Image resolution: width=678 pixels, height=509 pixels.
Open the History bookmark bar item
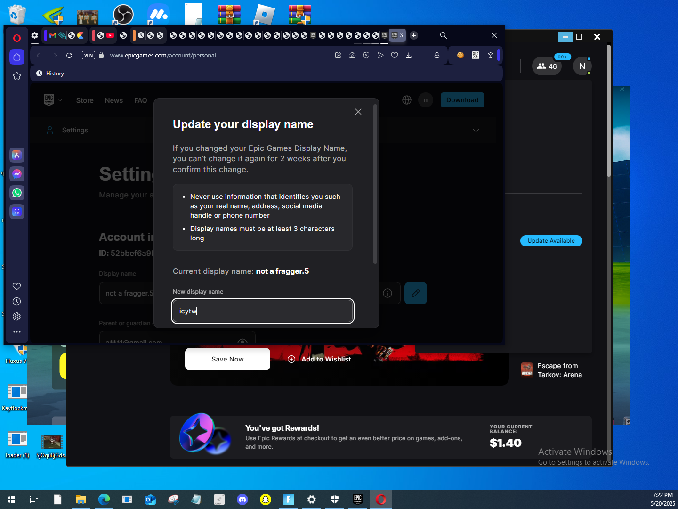[50, 74]
